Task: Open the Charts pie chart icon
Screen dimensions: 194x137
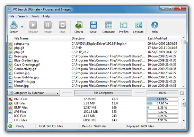Action: 79,25
